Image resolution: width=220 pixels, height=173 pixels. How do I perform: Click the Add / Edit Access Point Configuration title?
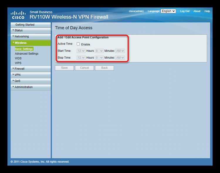pos(83,38)
